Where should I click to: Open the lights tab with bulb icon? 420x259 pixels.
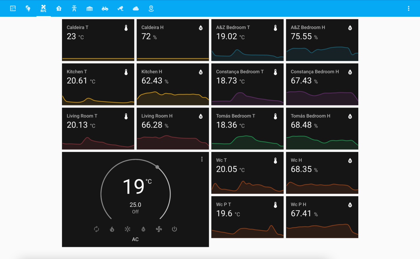click(x=28, y=9)
